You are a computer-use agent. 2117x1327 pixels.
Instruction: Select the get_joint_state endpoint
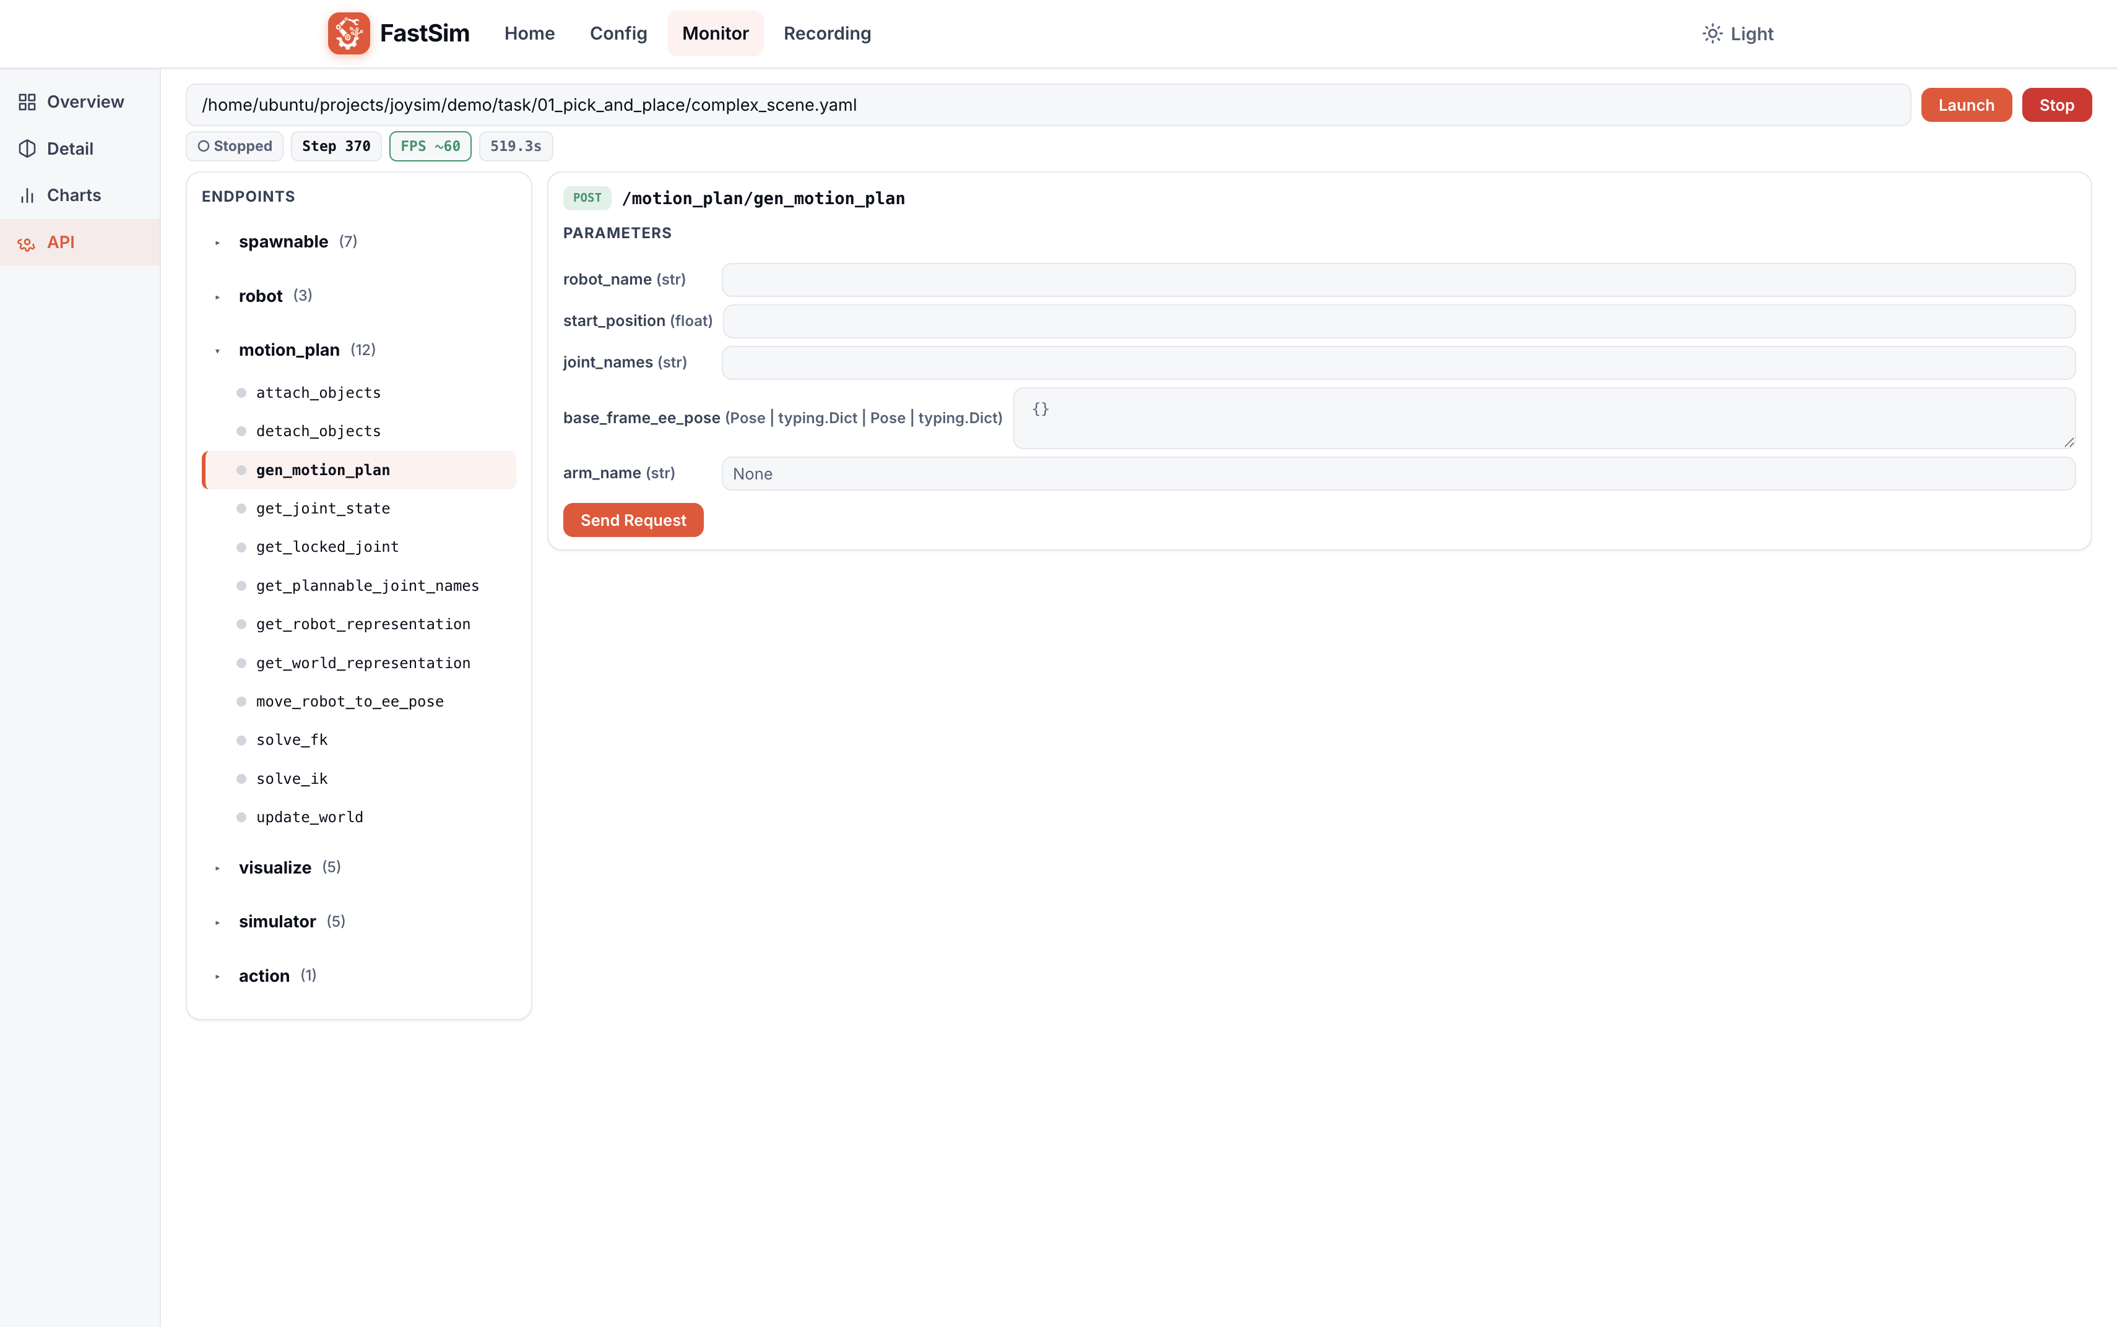359,508
